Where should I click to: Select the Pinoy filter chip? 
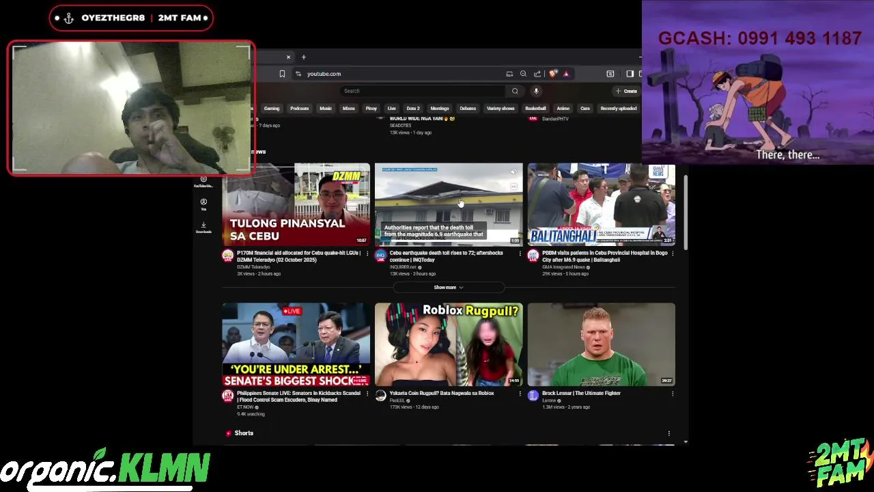(371, 109)
